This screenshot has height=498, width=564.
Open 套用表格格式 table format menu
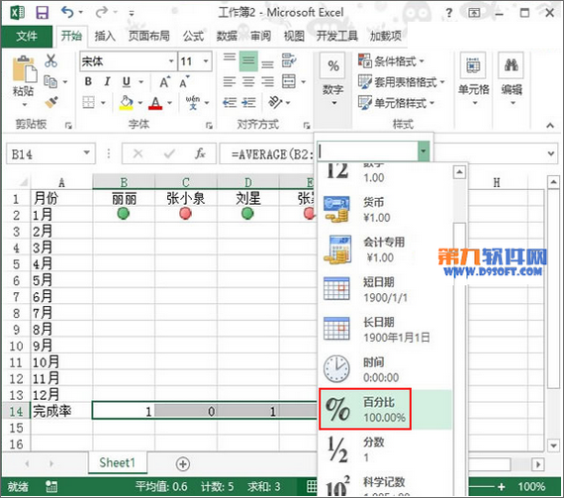tap(402, 82)
